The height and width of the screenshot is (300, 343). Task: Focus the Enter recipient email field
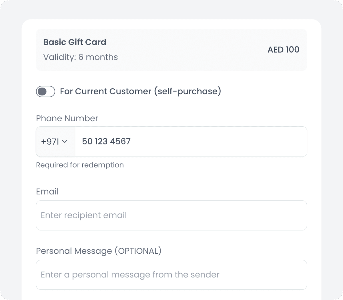click(x=171, y=215)
